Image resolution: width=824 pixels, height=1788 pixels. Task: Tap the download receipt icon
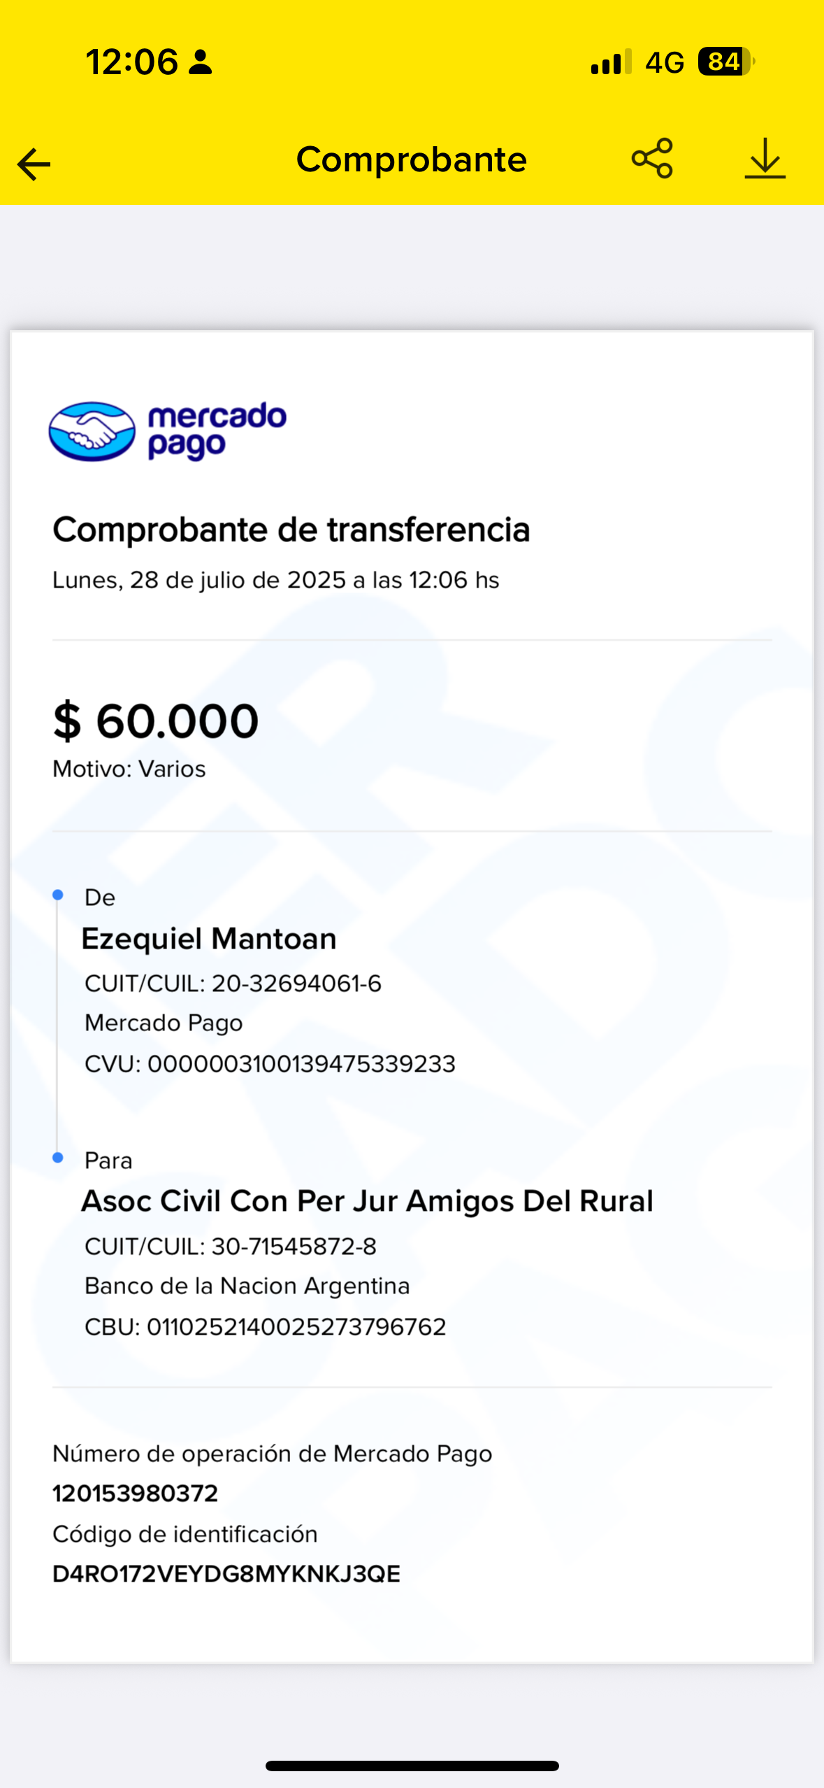pyautogui.click(x=765, y=158)
